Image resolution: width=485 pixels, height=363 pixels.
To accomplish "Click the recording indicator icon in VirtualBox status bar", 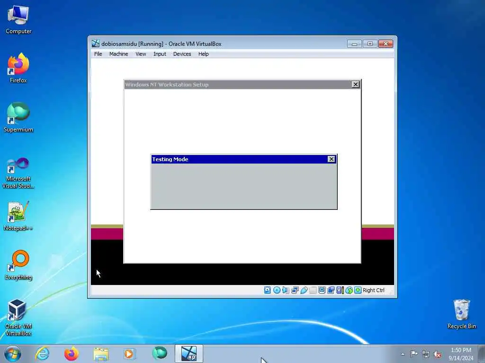I will [331, 290].
